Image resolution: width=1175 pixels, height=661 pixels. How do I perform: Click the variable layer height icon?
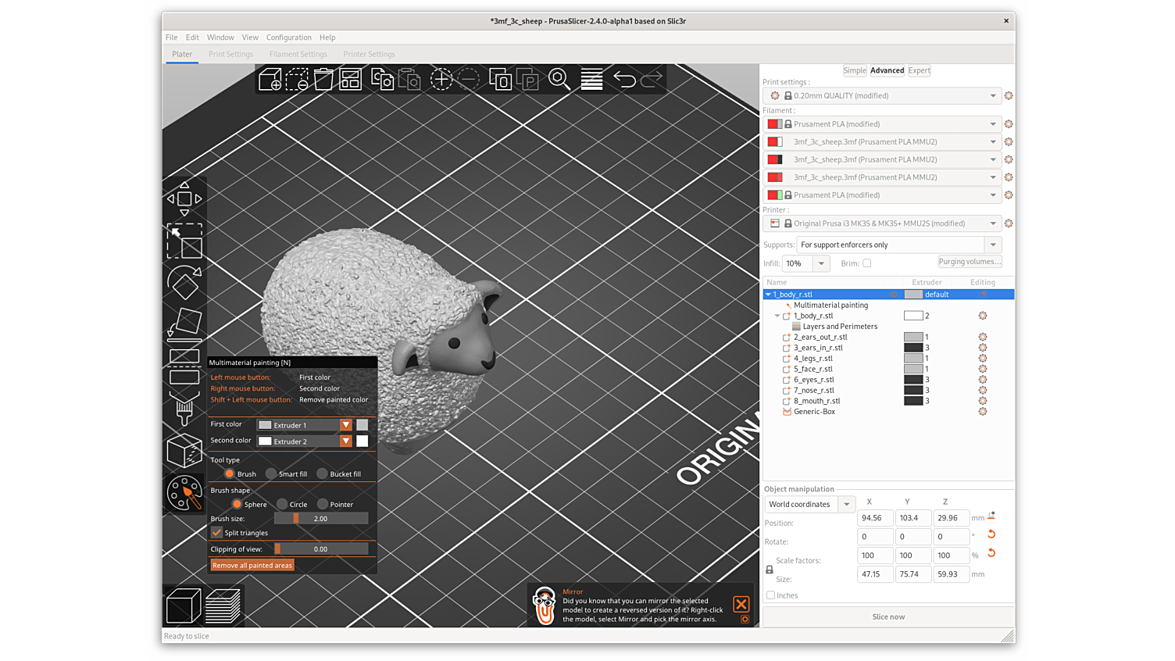[x=591, y=79]
